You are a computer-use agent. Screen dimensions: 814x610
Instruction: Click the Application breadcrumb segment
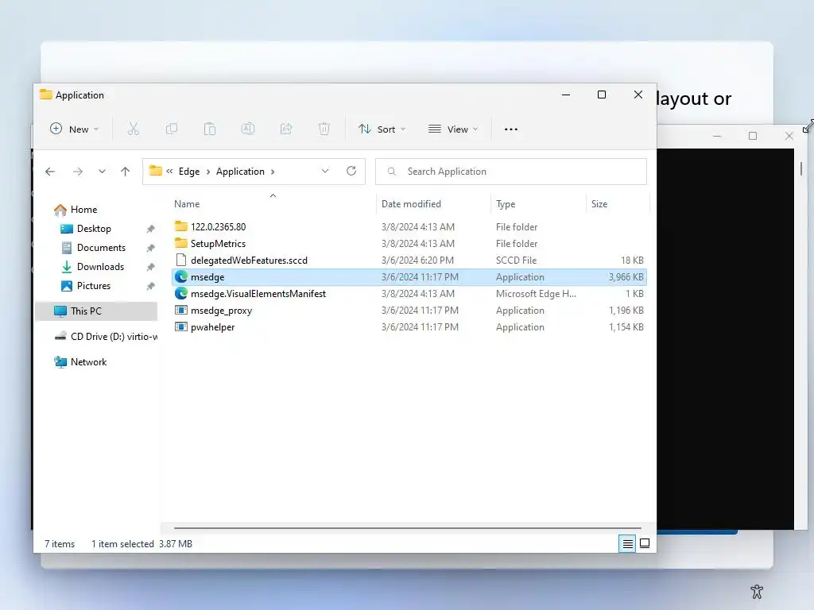240,172
